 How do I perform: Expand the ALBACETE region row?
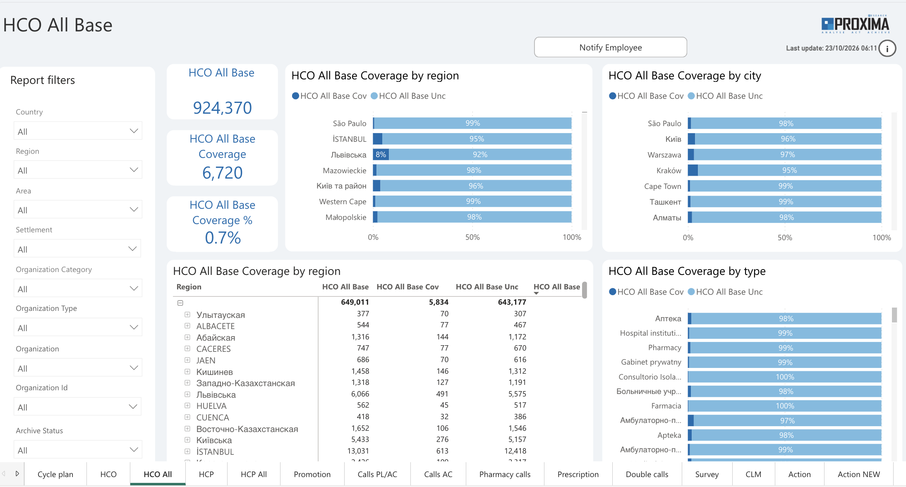pos(187,326)
